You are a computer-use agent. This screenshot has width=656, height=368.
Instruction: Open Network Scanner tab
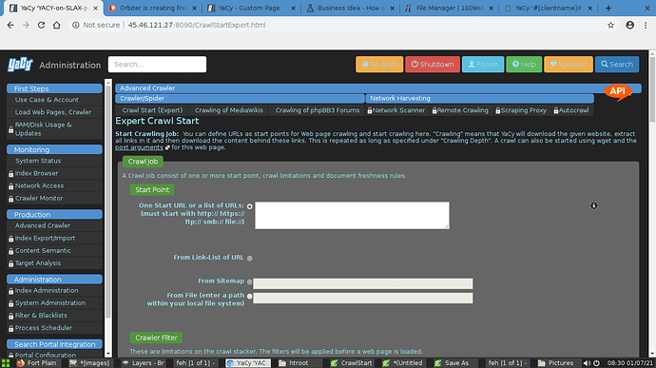click(396, 110)
